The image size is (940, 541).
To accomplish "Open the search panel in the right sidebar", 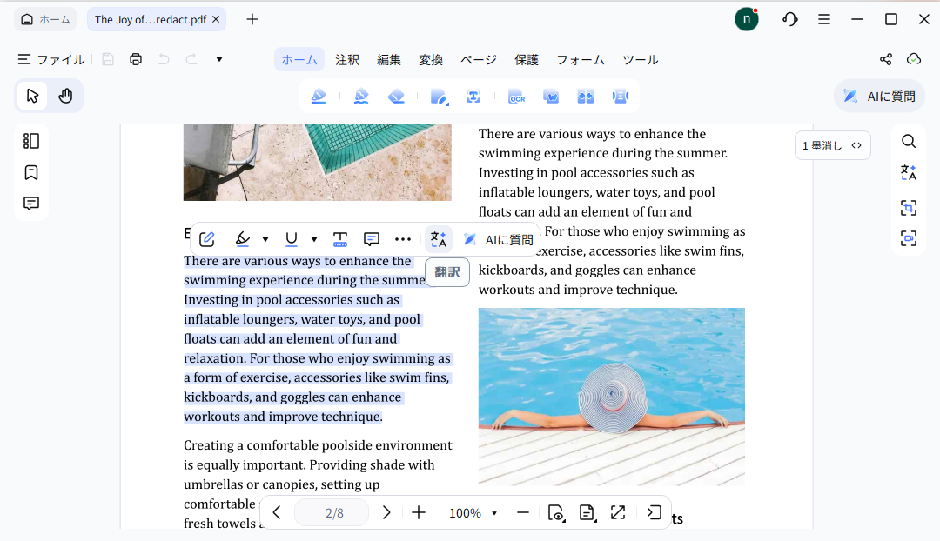I will point(908,140).
